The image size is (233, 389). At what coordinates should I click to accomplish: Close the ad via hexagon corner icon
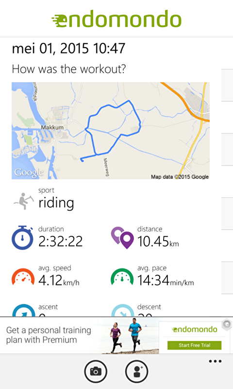click(x=227, y=324)
